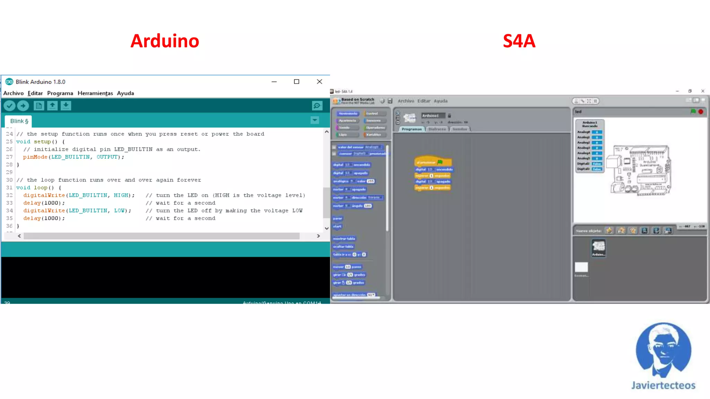Click the Open sketch up-arrow icon
710x399 pixels.
[52, 106]
